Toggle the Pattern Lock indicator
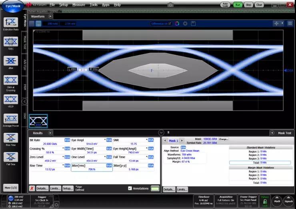This screenshot has width=296, height=209. (264, 200)
